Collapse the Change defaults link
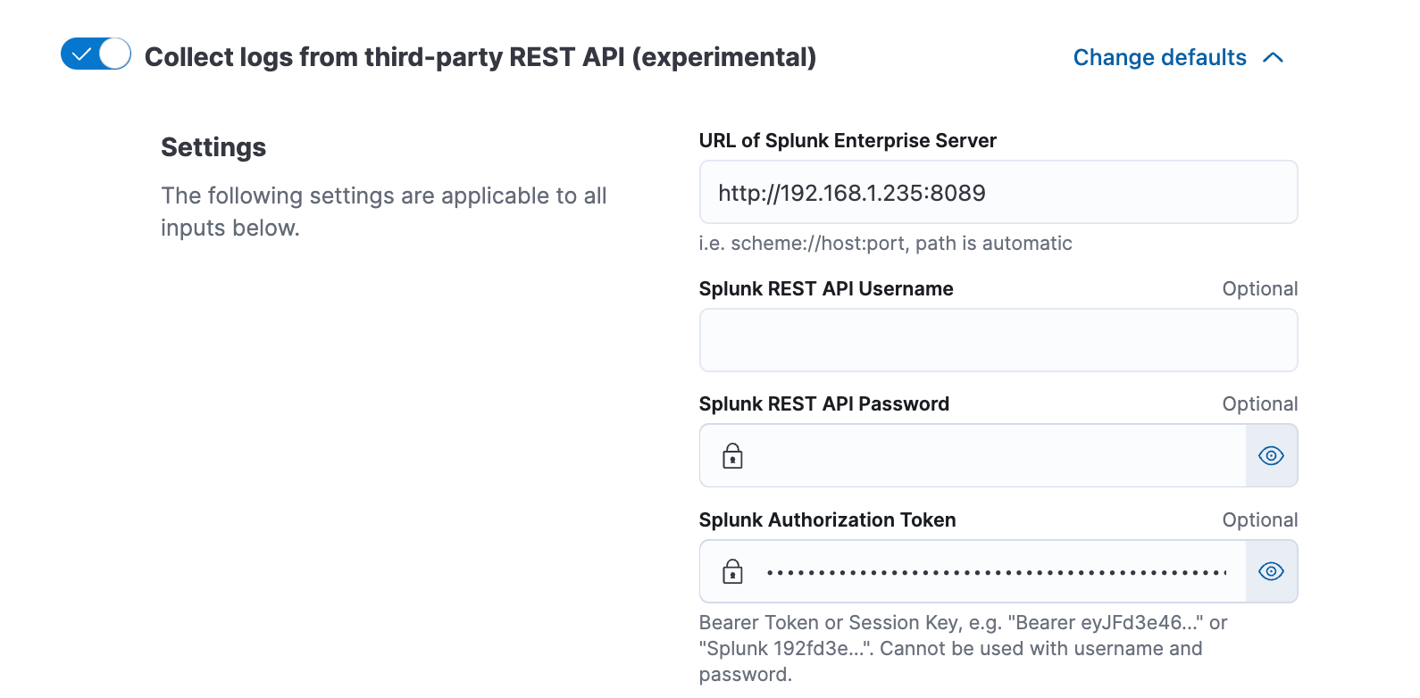The height and width of the screenshot is (698, 1420). (x=1178, y=57)
